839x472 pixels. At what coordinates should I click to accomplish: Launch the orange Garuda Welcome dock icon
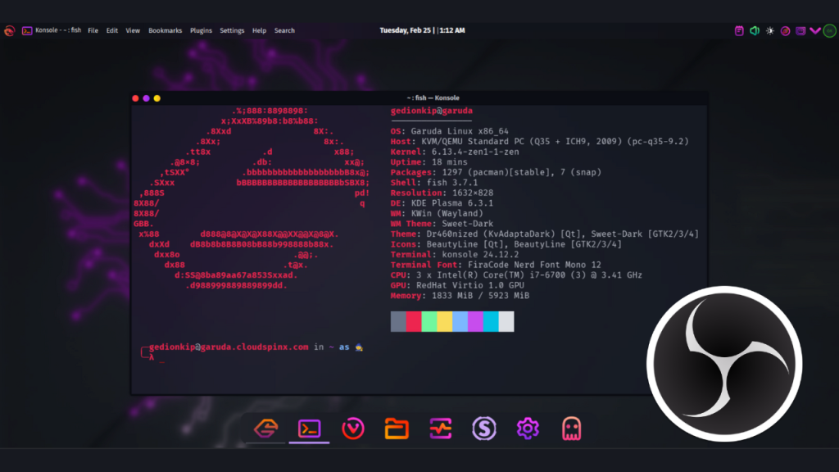click(266, 429)
